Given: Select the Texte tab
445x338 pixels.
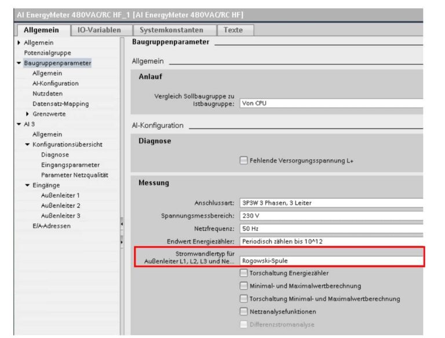Looking at the screenshot, I should (x=234, y=30).
